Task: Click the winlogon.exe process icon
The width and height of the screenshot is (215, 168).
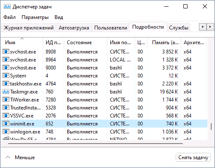Action: pyautogui.click(x=6, y=132)
